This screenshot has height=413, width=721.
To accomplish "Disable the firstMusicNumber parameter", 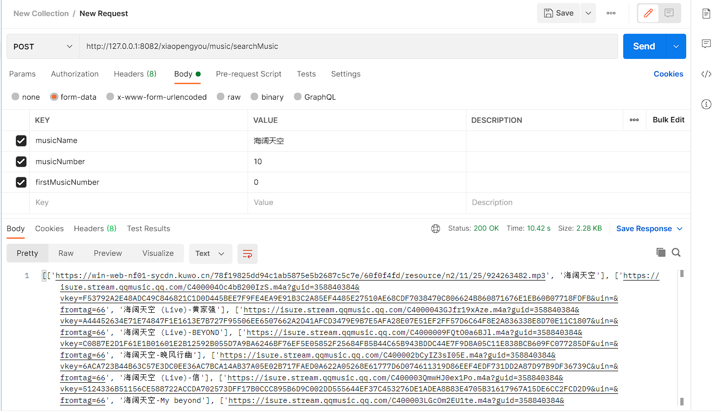I will [x=21, y=182].
